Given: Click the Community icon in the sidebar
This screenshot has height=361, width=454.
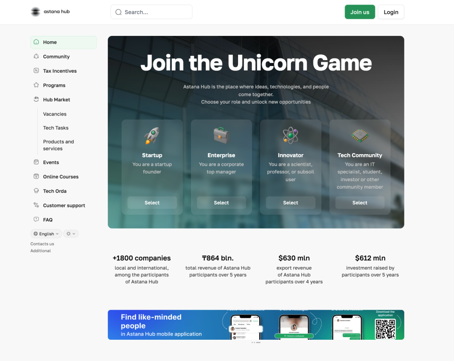Looking at the screenshot, I should (36, 56).
